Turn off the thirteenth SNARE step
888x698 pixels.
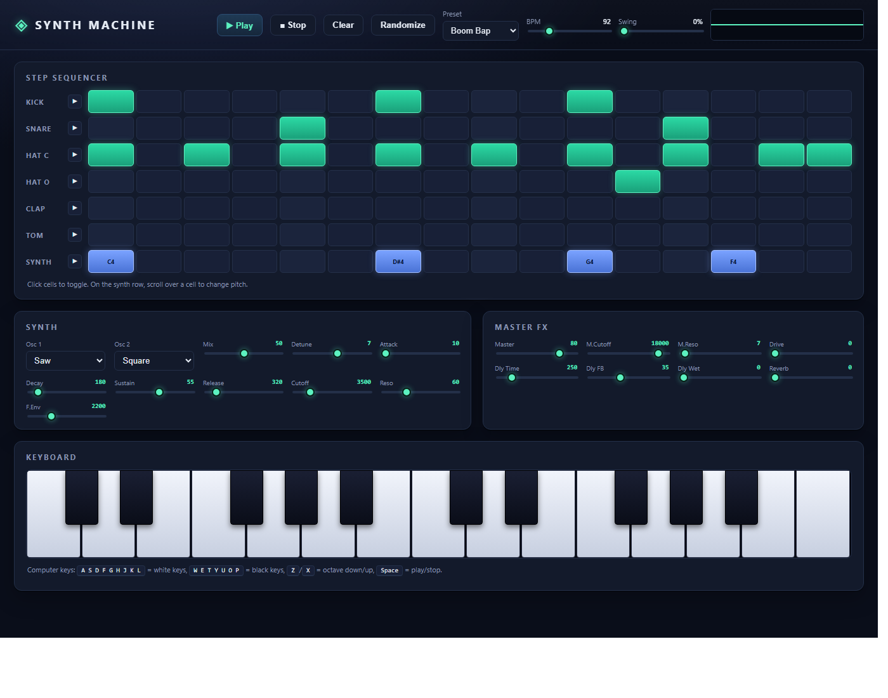coord(686,128)
